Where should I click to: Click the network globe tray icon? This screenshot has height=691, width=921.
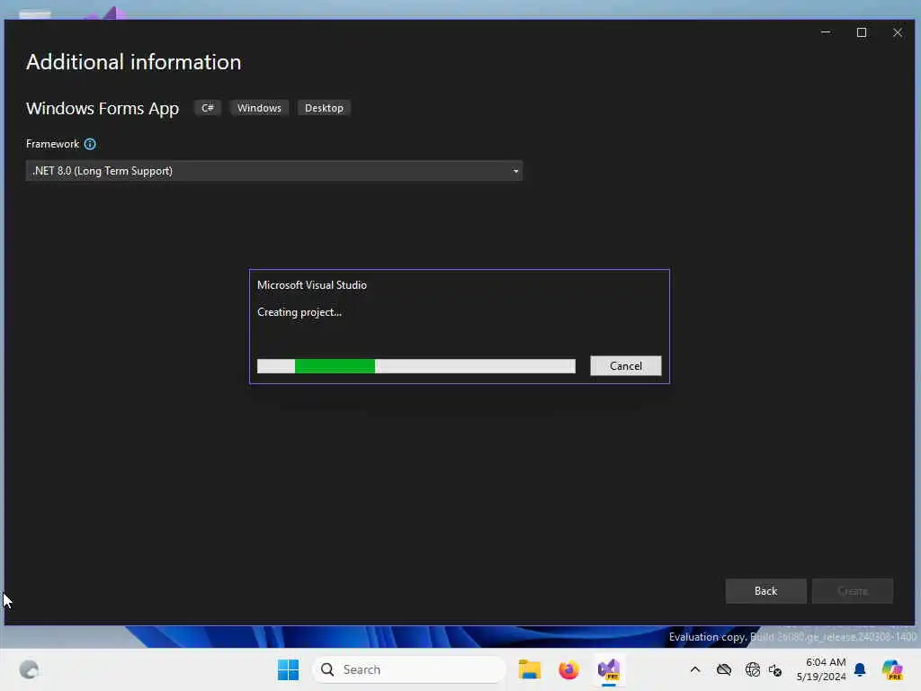click(752, 669)
